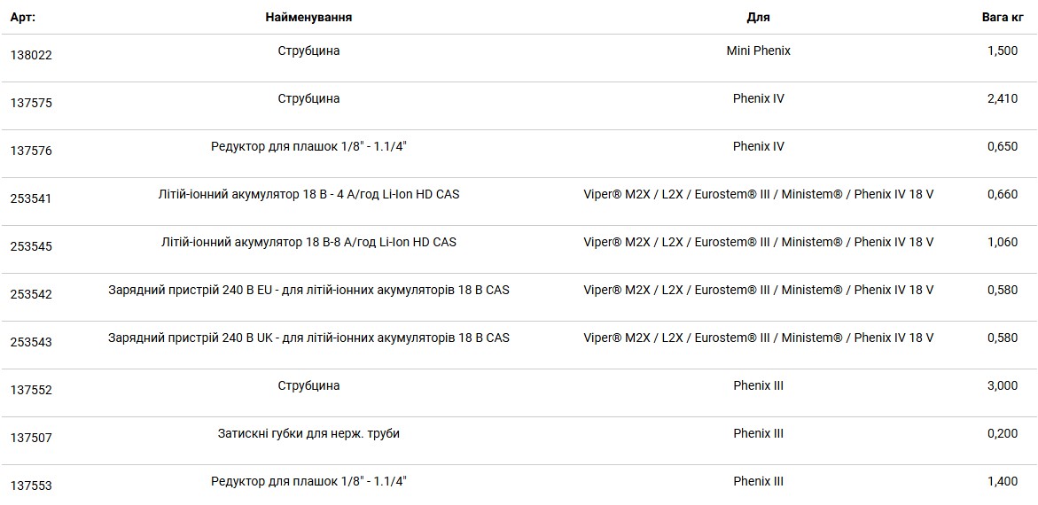Select article number 138022
Image resolution: width=1038 pixels, height=505 pixels.
(31, 56)
